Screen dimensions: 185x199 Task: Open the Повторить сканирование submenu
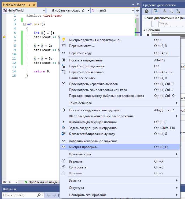tap(120, 195)
